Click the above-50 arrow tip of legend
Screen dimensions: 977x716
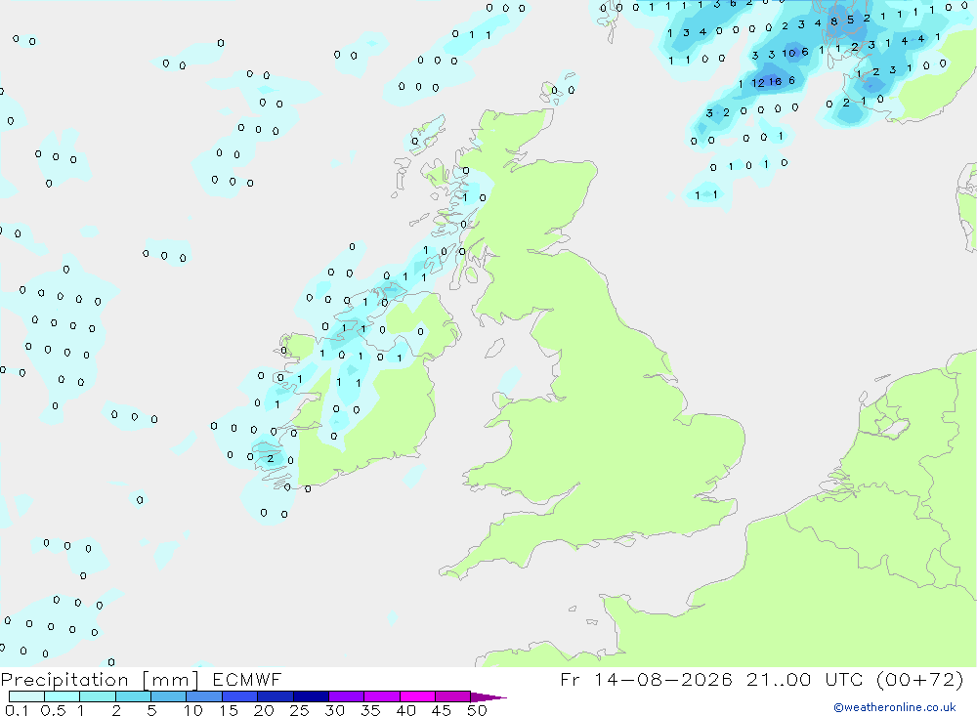pos(488,697)
